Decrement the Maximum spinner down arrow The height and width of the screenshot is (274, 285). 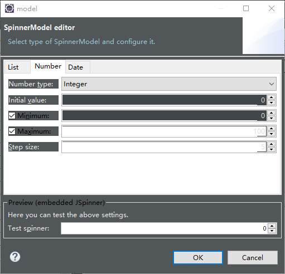[x=272, y=134]
